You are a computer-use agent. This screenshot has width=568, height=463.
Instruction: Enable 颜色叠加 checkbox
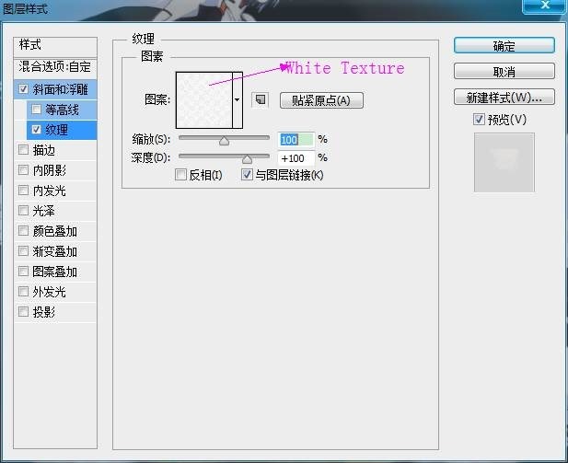point(24,231)
